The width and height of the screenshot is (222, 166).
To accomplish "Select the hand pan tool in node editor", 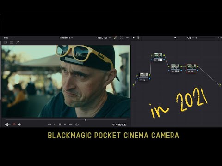I will coord(138,38).
